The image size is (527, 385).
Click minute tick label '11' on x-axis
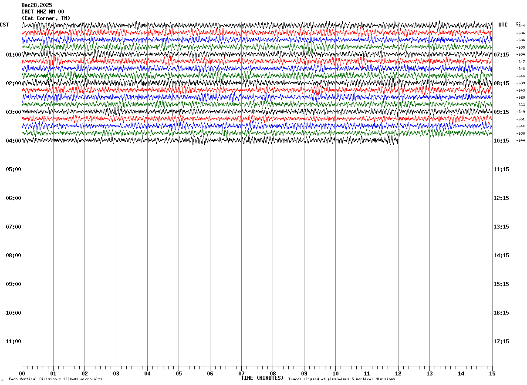(367, 374)
